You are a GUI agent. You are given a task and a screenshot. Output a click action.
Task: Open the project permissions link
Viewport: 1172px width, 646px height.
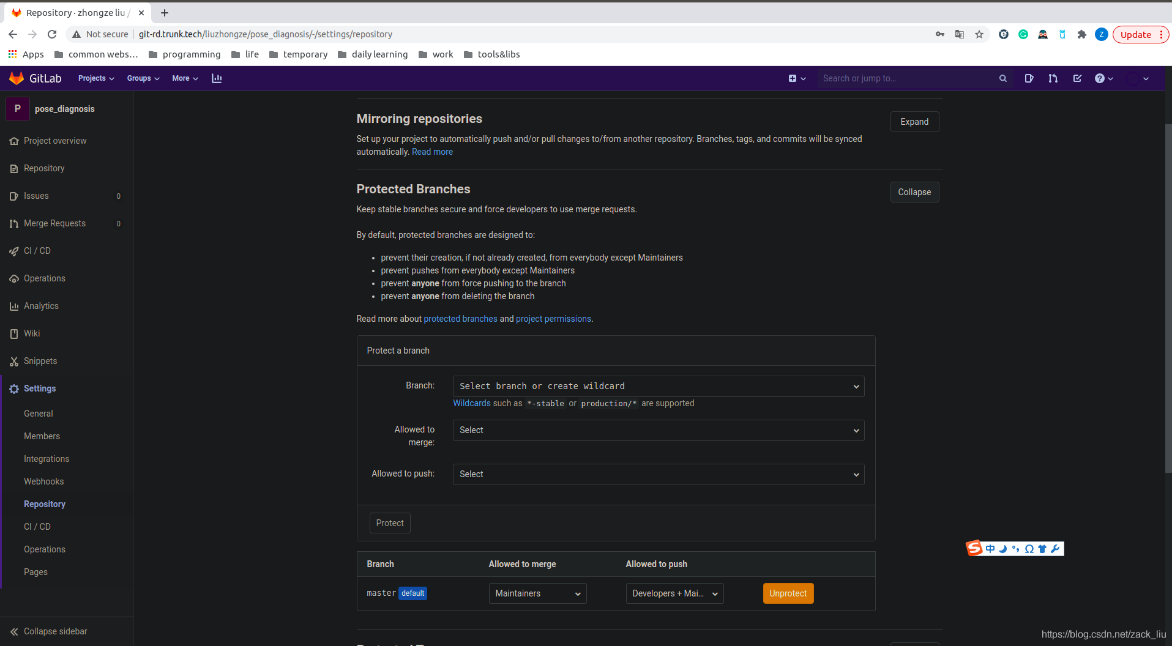tap(553, 319)
